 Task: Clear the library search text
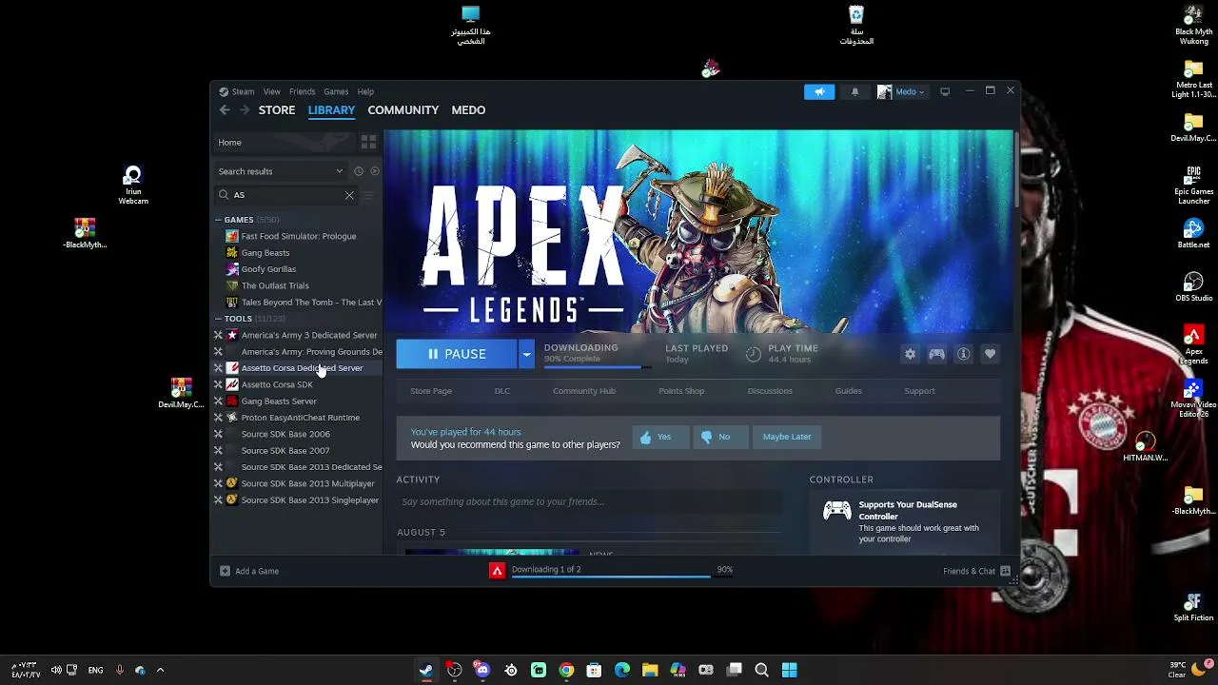tap(349, 195)
